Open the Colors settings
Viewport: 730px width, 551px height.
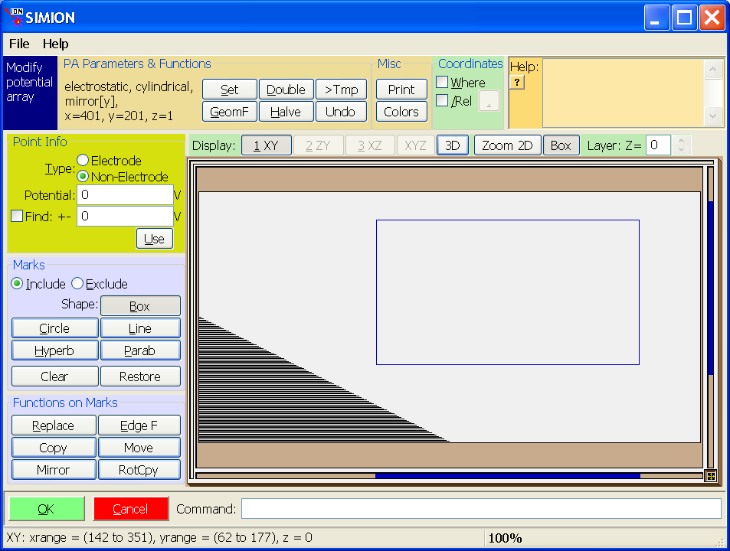click(401, 112)
